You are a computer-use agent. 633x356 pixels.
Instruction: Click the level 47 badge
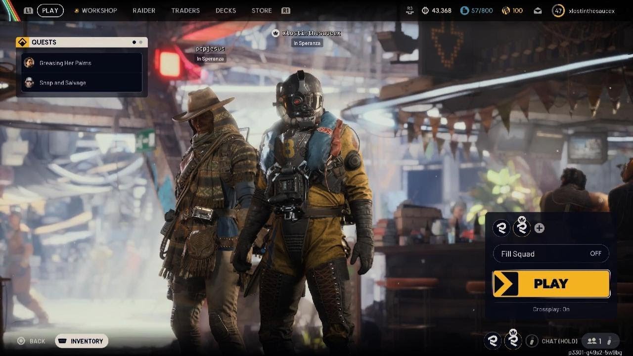[x=558, y=10]
